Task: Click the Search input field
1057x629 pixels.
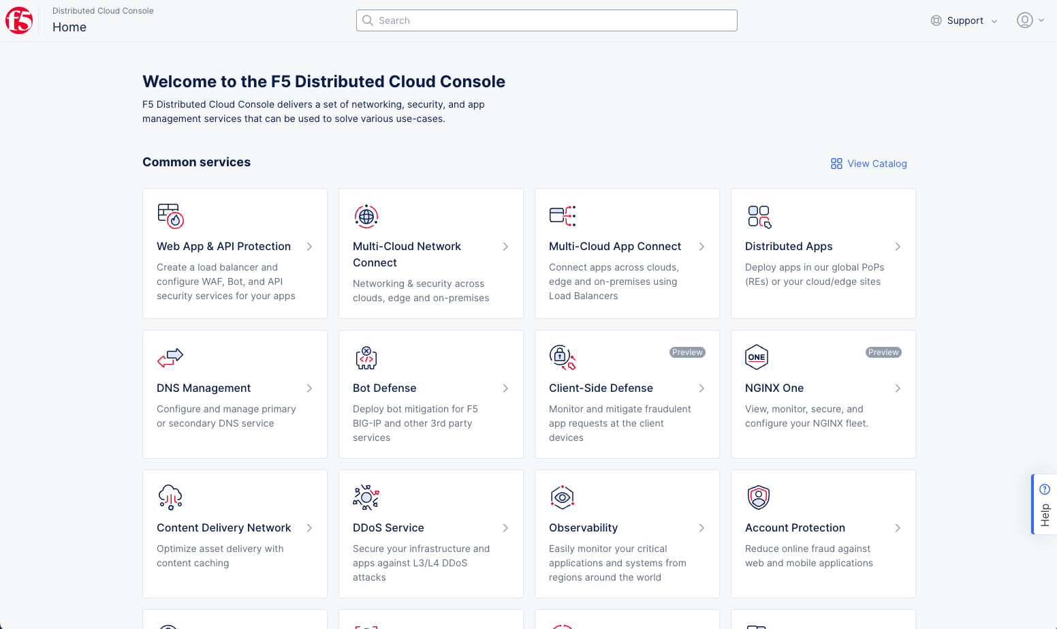Action: (x=546, y=20)
